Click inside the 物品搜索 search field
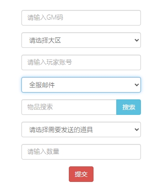Viewport: 166px width, 186px height. click(x=69, y=107)
